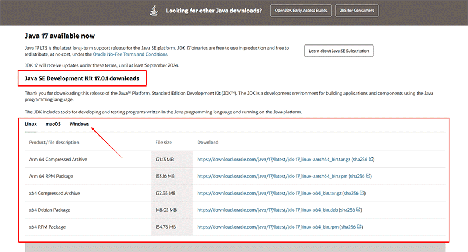Viewport: 468px width, 252px height.
Task: Select Arm 64 RPM Package text
Action: point(51,176)
